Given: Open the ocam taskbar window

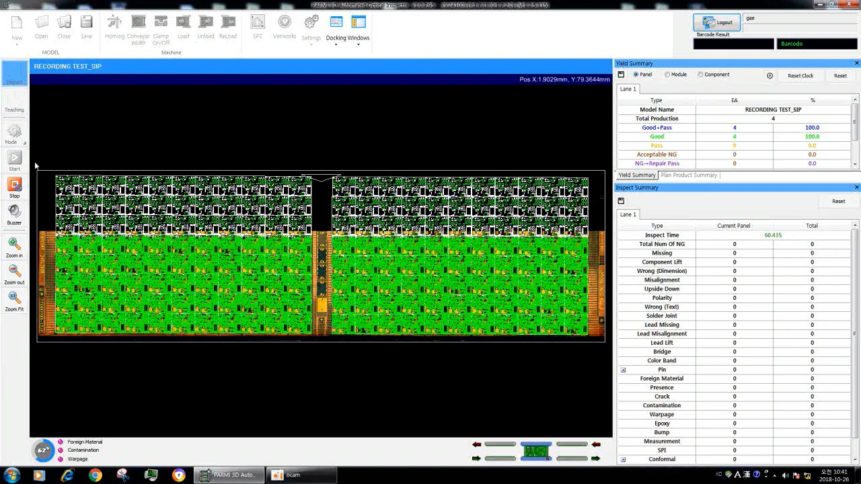Looking at the screenshot, I should click(x=301, y=475).
